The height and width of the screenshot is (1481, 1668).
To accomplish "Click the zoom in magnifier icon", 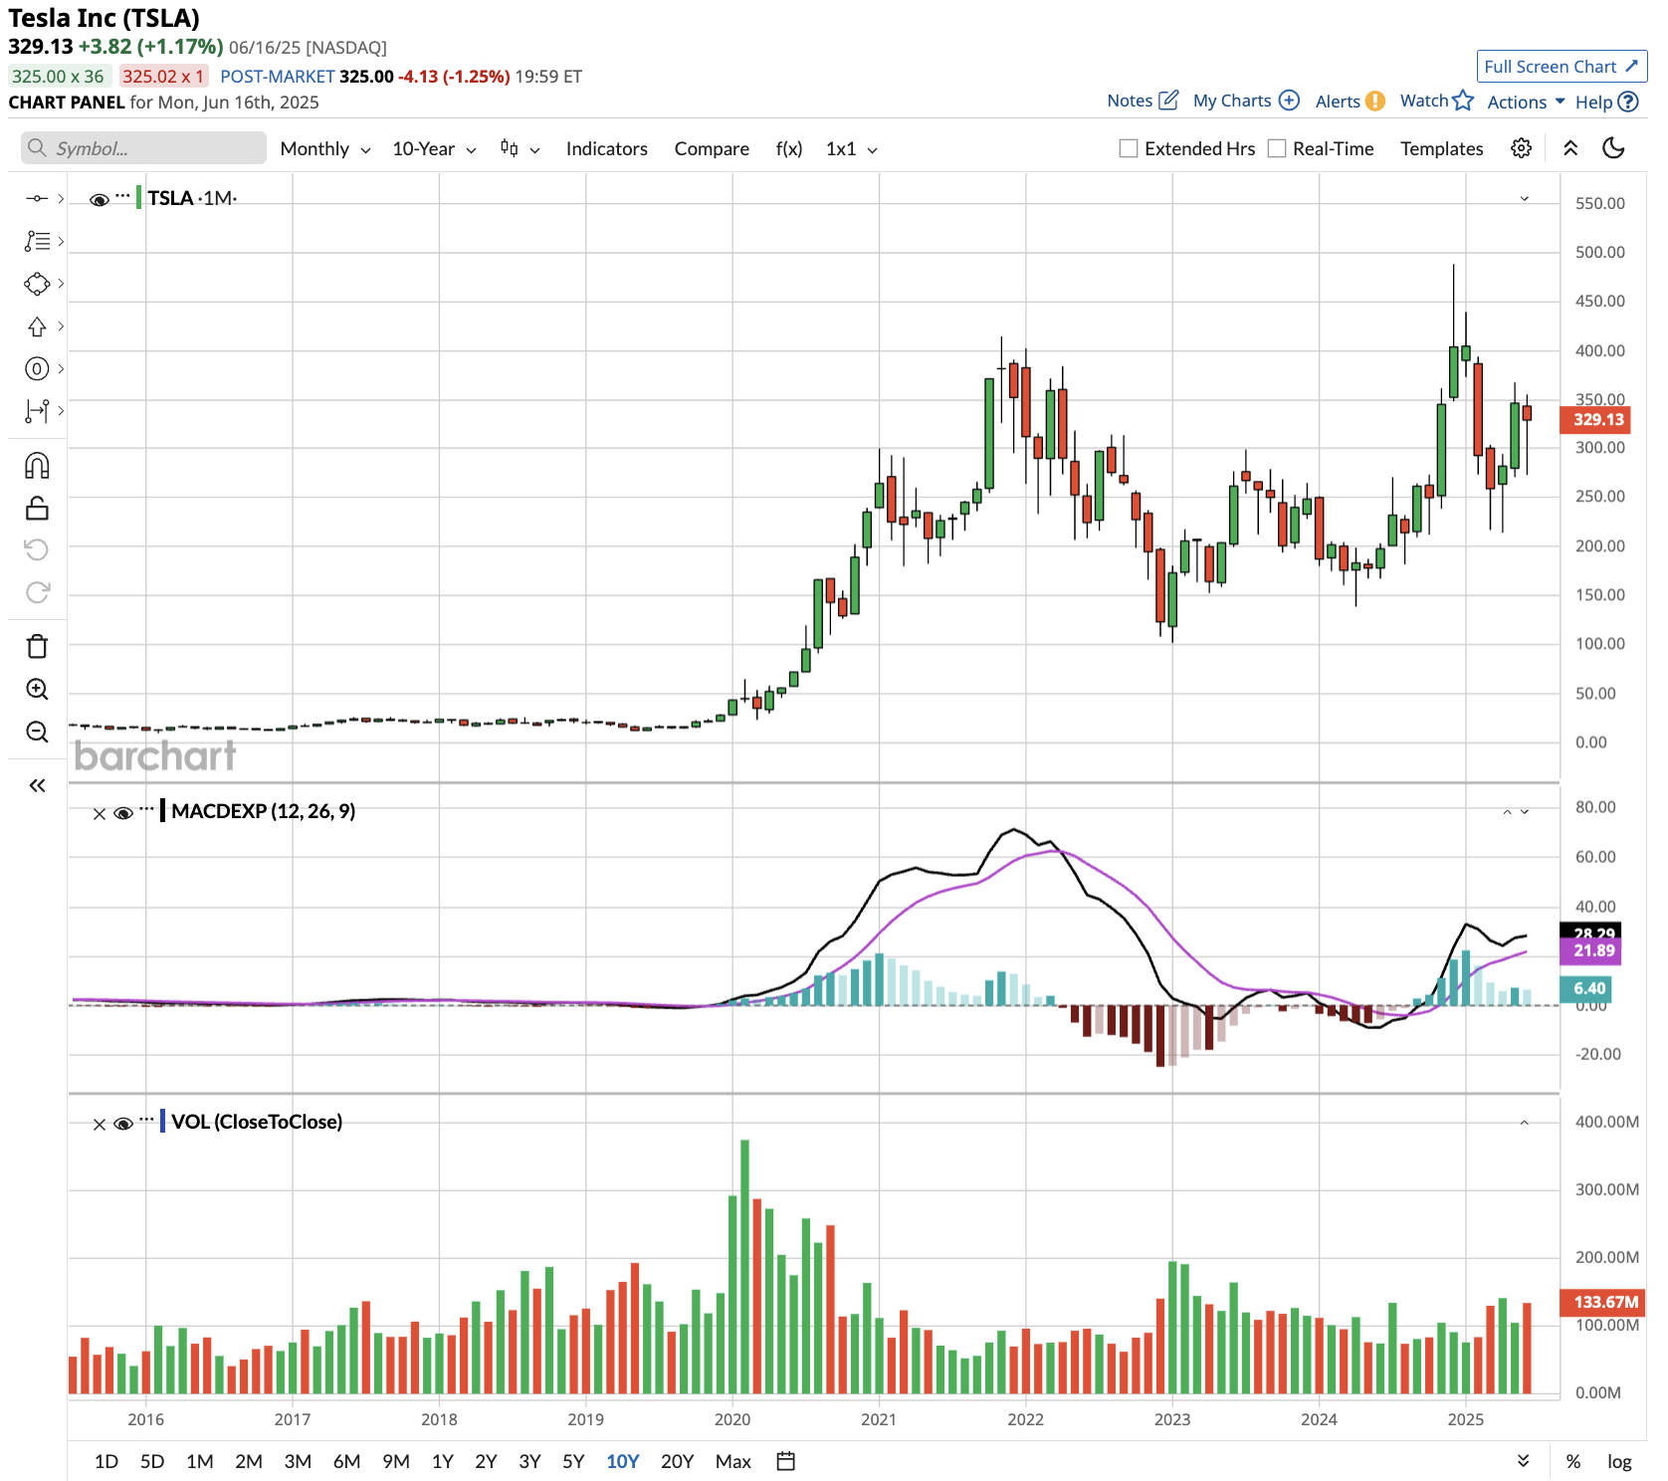I will (37, 689).
